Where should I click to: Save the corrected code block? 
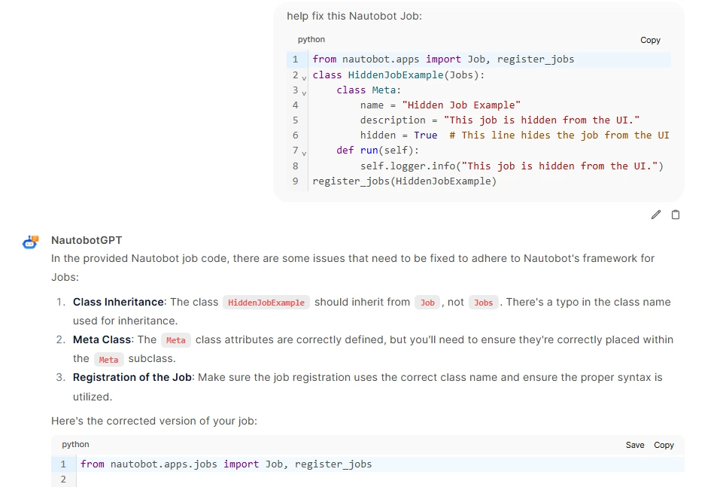(635, 445)
